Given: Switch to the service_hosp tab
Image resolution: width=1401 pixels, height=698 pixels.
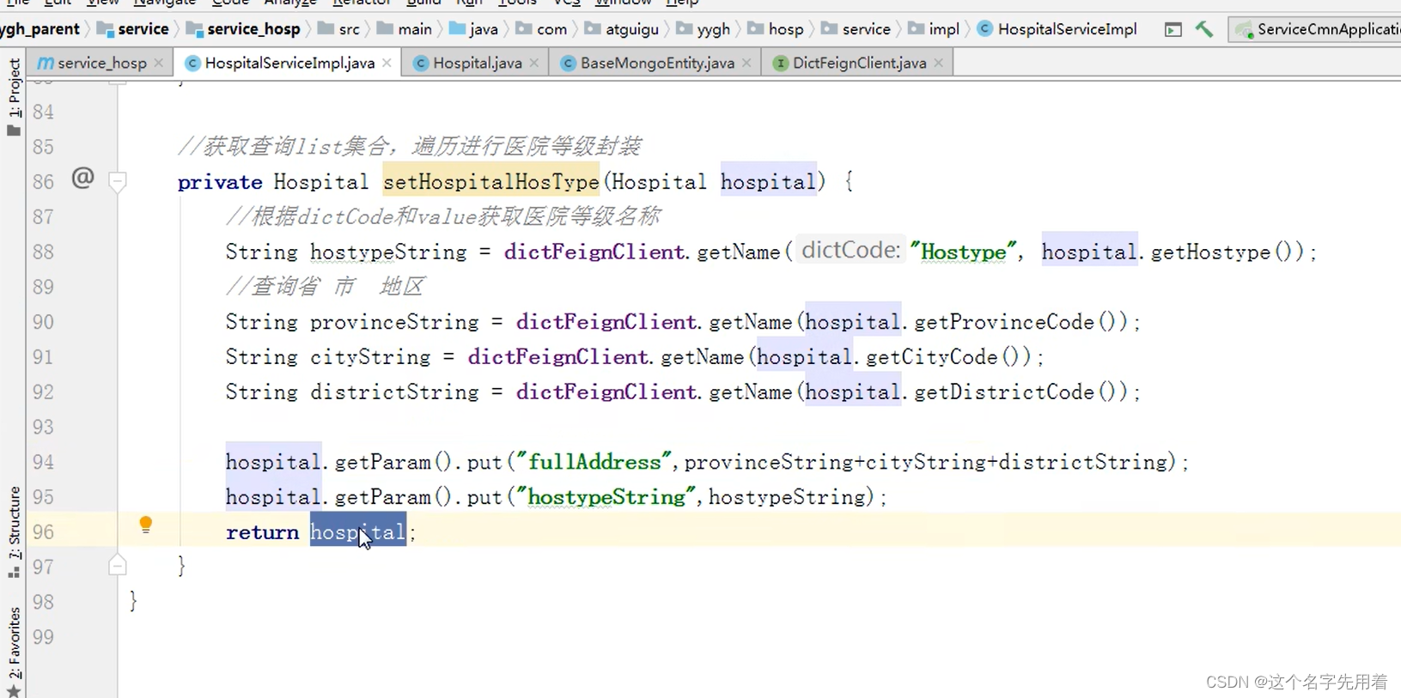Looking at the screenshot, I should pyautogui.click(x=101, y=63).
